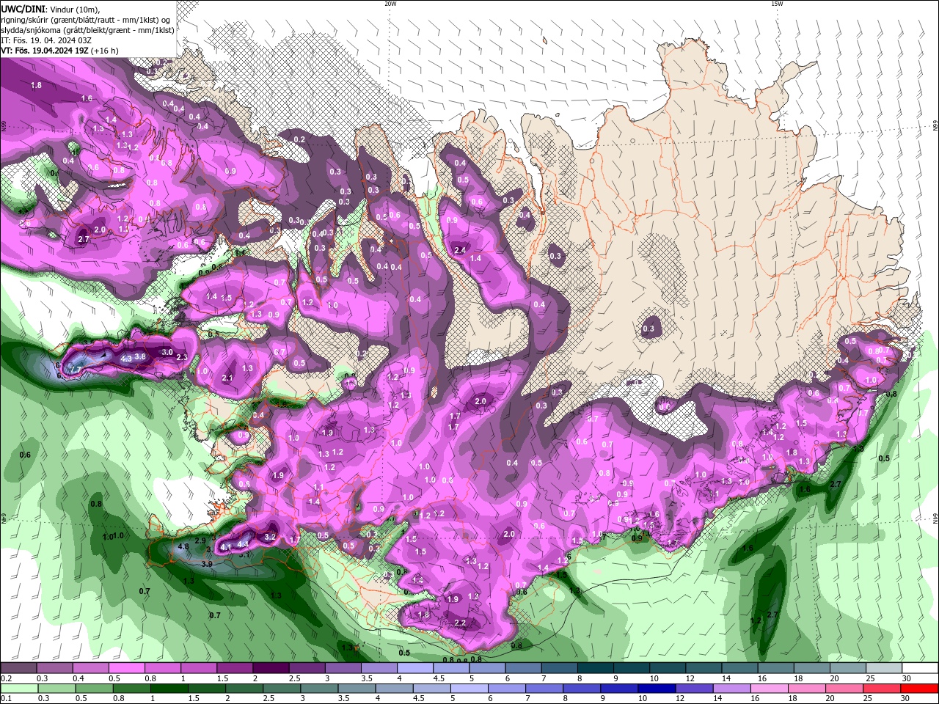Click the 'rigning/skúrir' legend description line
This screenshot has width=939, height=704.
86,20
